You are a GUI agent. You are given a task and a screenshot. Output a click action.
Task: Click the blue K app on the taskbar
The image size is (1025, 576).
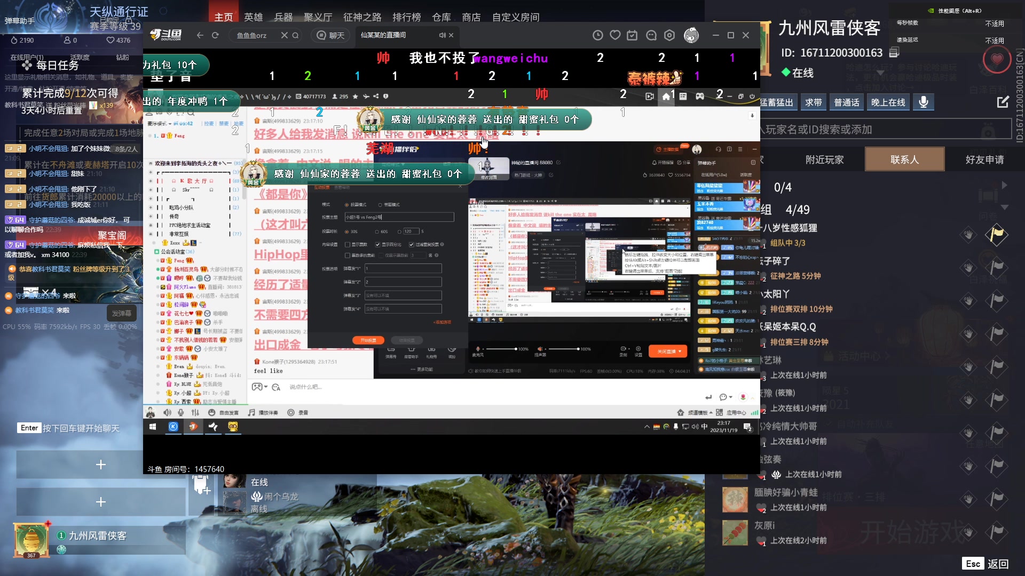click(x=174, y=427)
